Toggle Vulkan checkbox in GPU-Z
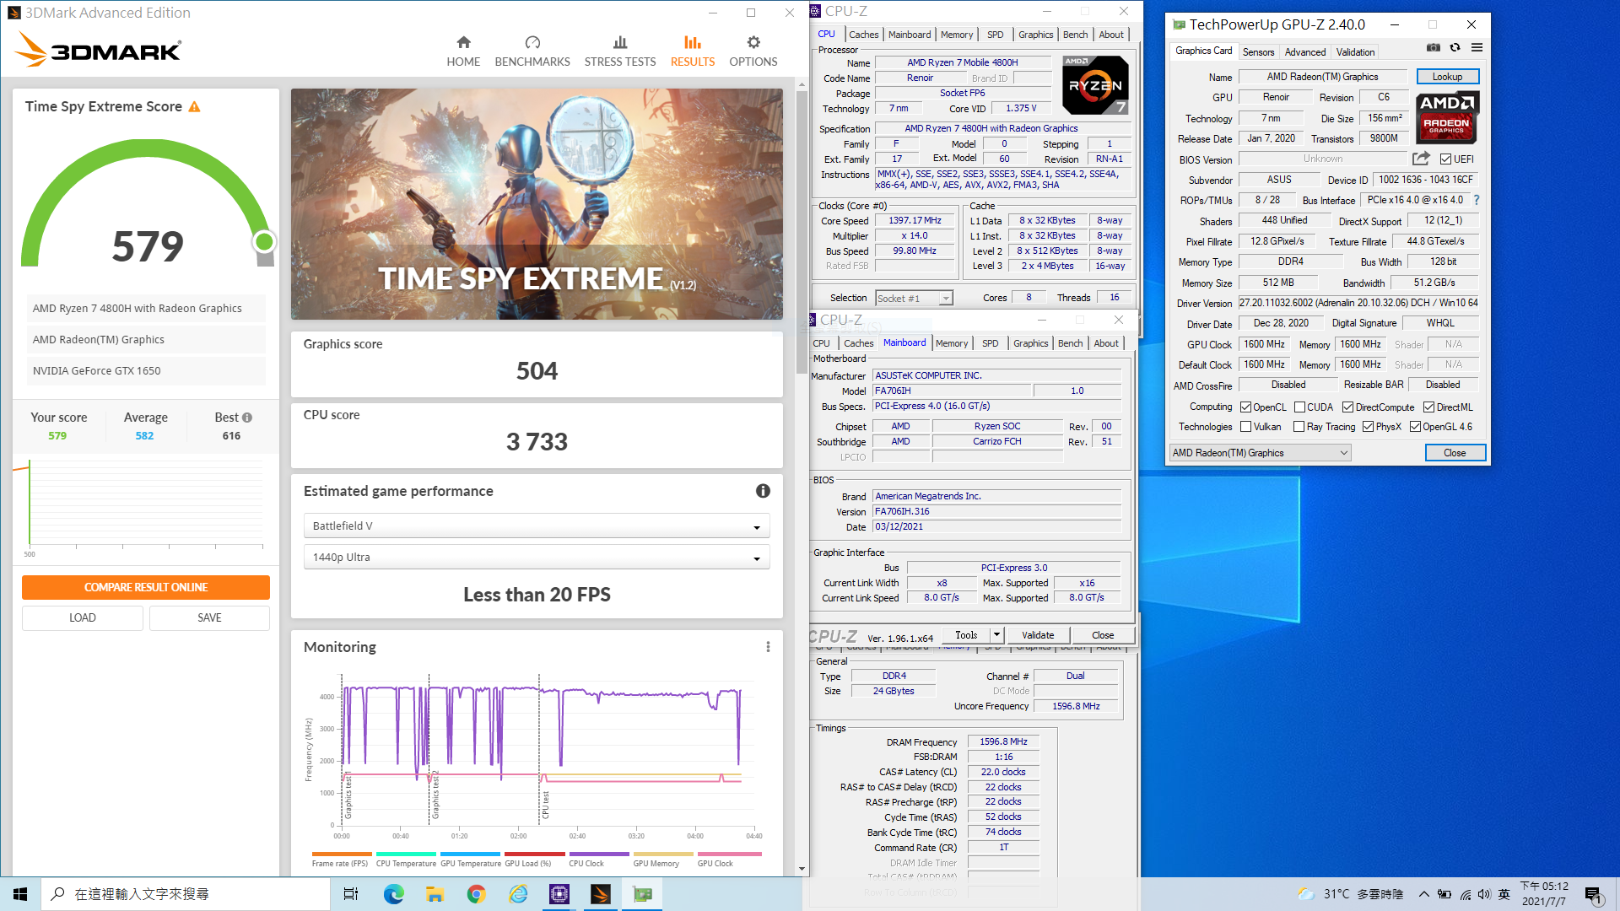This screenshot has width=1620, height=911. click(x=1245, y=427)
